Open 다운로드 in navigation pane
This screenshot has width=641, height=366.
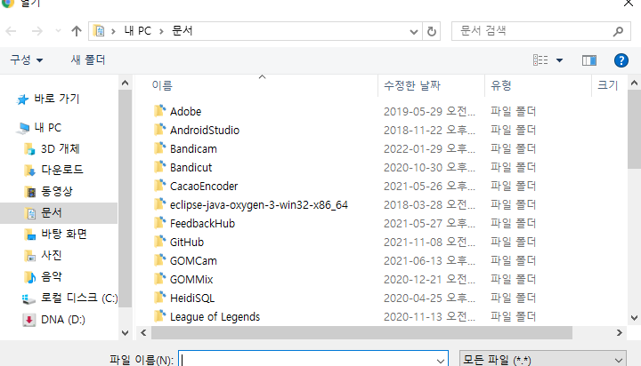point(62,170)
